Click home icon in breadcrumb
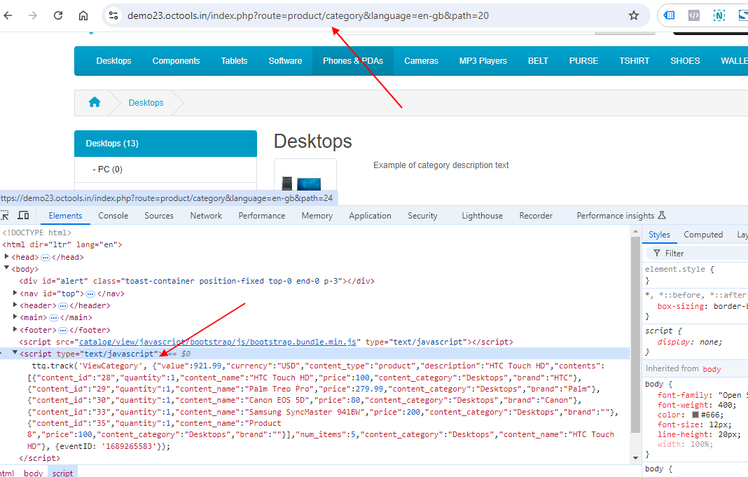Image resolution: width=748 pixels, height=477 pixels. coord(95,102)
